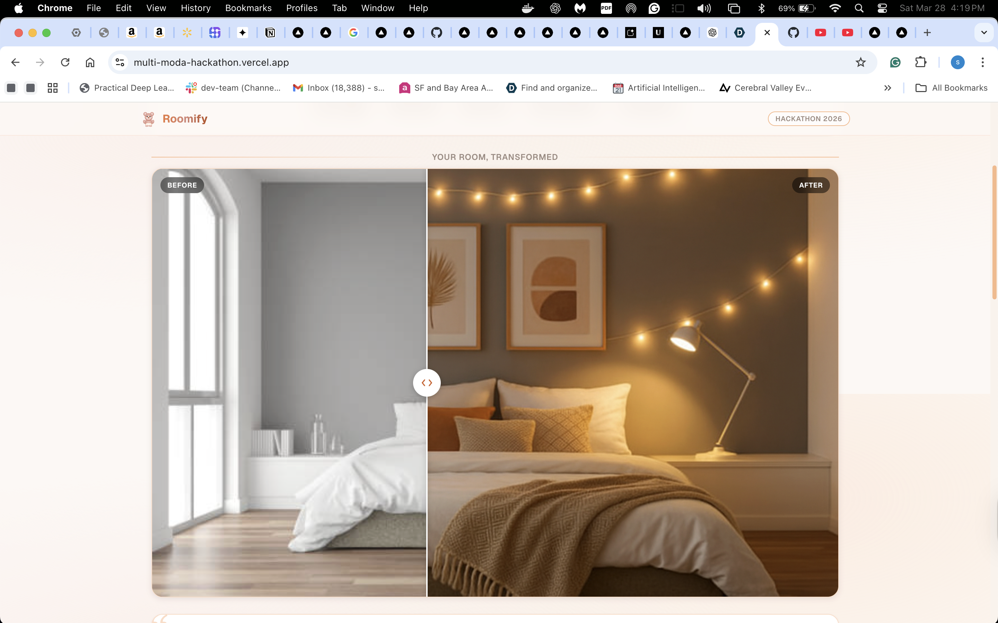Viewport: 998px width, 623px height.
Task: Bookmark this page with the star icon
Action: pyautogui.click(x=860, y=62)
